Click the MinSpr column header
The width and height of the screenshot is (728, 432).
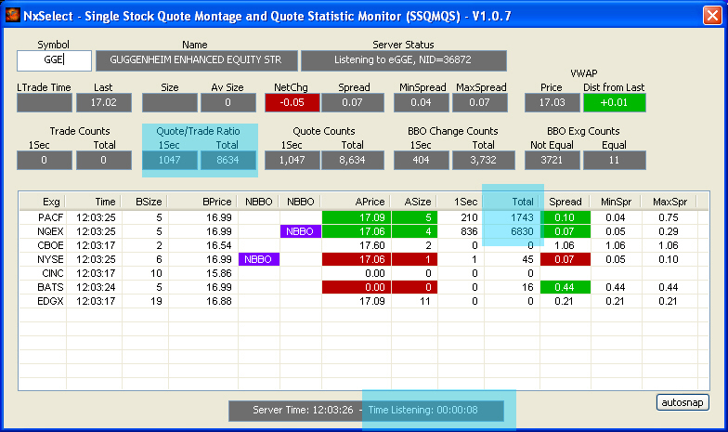(616, 202)
